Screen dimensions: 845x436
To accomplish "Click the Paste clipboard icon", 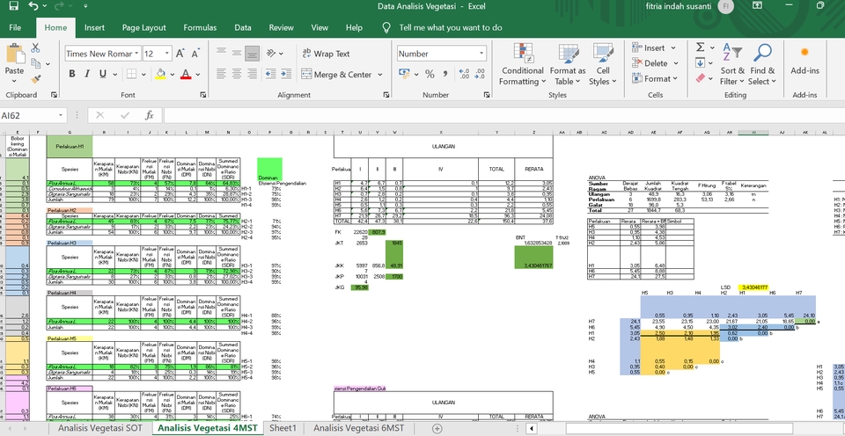I will coord(15,54).
